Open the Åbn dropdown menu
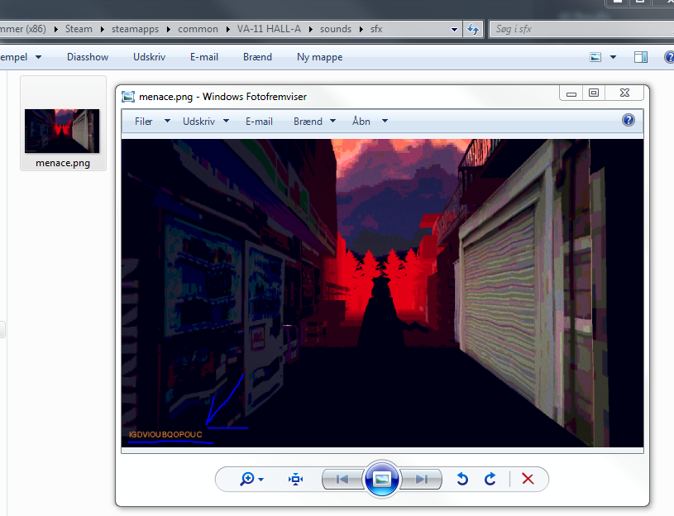Viewport: 674px width, 516px height. 370,121
